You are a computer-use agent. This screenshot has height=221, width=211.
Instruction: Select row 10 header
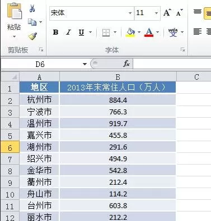pos(10,194)
